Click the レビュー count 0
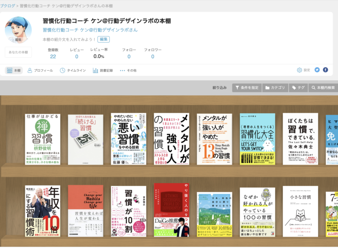338x249 pixels. tap(77, 57)
